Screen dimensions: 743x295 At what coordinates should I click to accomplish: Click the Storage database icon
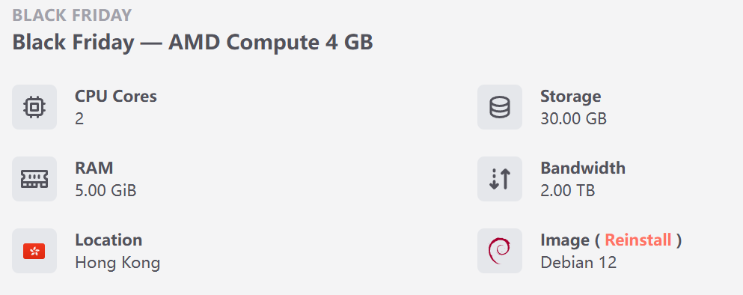[x=499, y=107]
